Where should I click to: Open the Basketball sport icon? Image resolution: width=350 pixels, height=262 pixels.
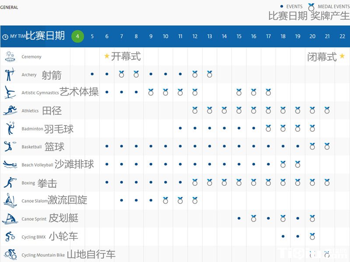pos(10,146)
